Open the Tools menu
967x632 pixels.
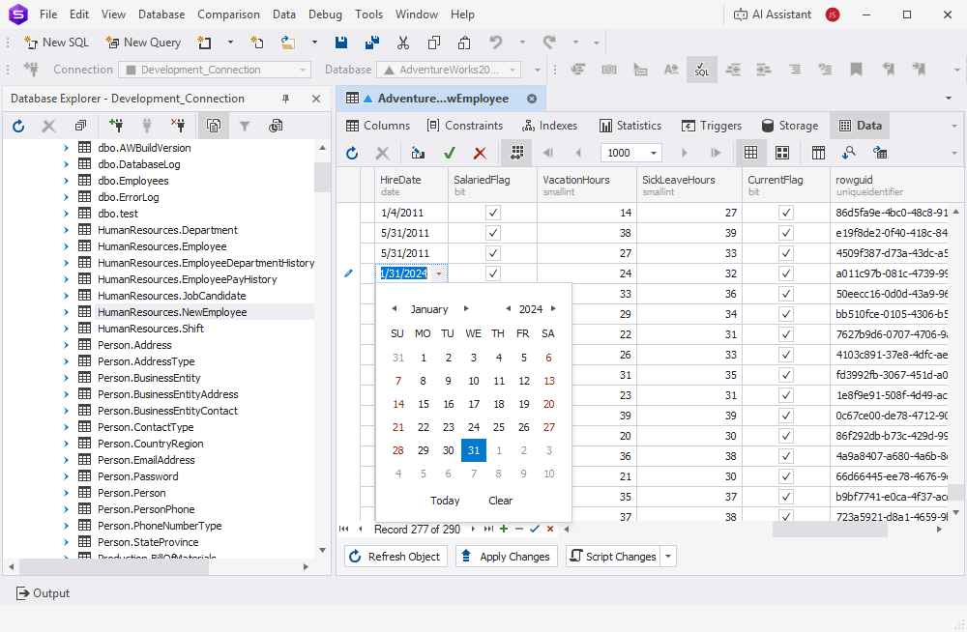coord(368,14)
